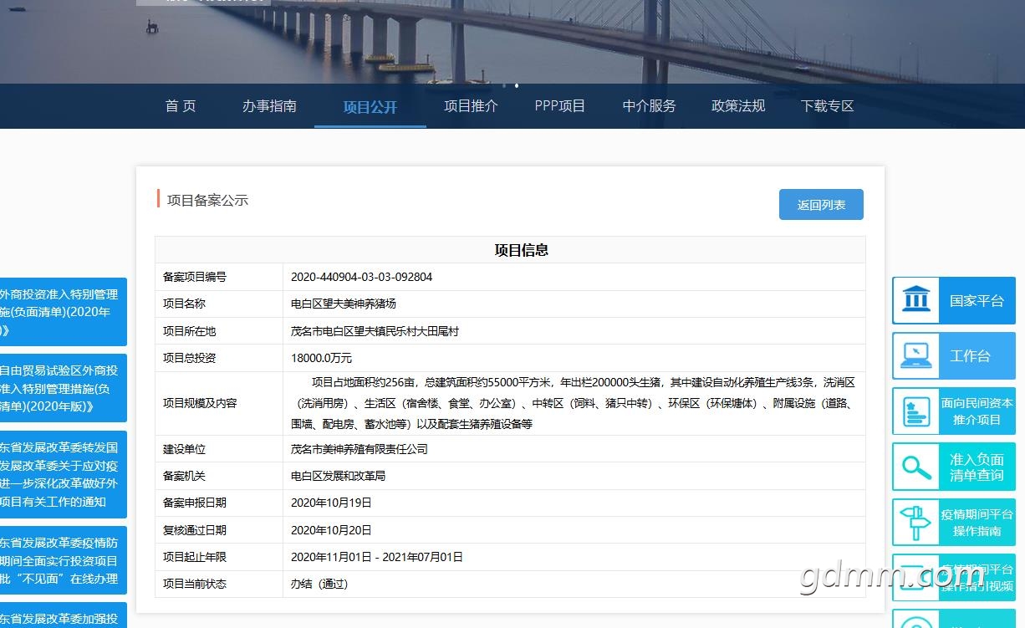
Task: Click the builder 茂名市美神养殖有限责任公司
Action: tap(360, 449)
